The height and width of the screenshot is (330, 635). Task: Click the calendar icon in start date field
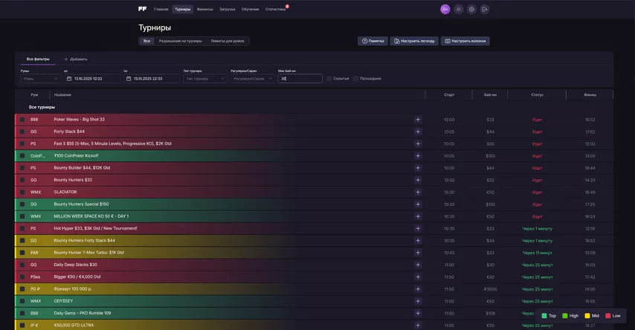[x=69, y=78]
